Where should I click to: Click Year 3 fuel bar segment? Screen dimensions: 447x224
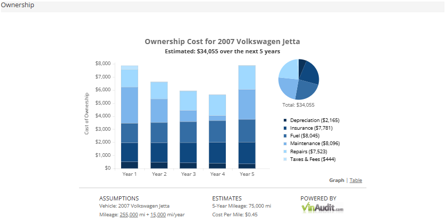pos(188,132)
